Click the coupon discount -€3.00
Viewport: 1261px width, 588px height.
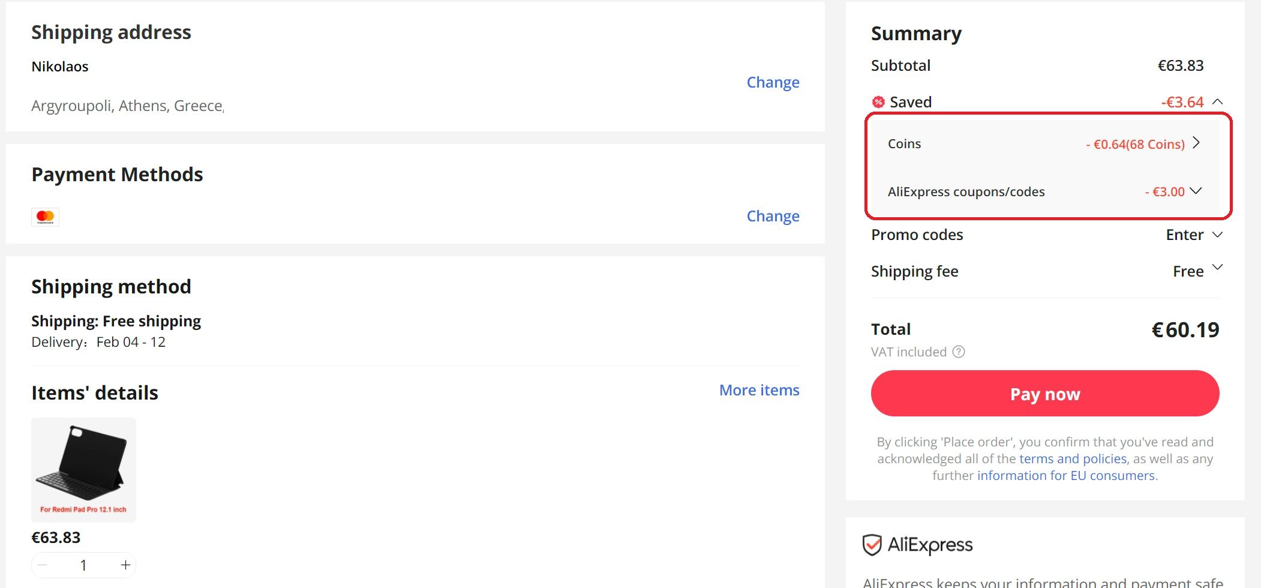pyautogui.click(x=1164, y=192)
